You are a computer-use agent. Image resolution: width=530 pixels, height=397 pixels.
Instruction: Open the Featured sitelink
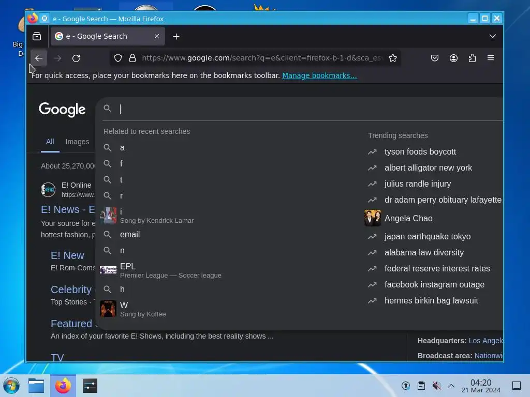pos(71,324)
